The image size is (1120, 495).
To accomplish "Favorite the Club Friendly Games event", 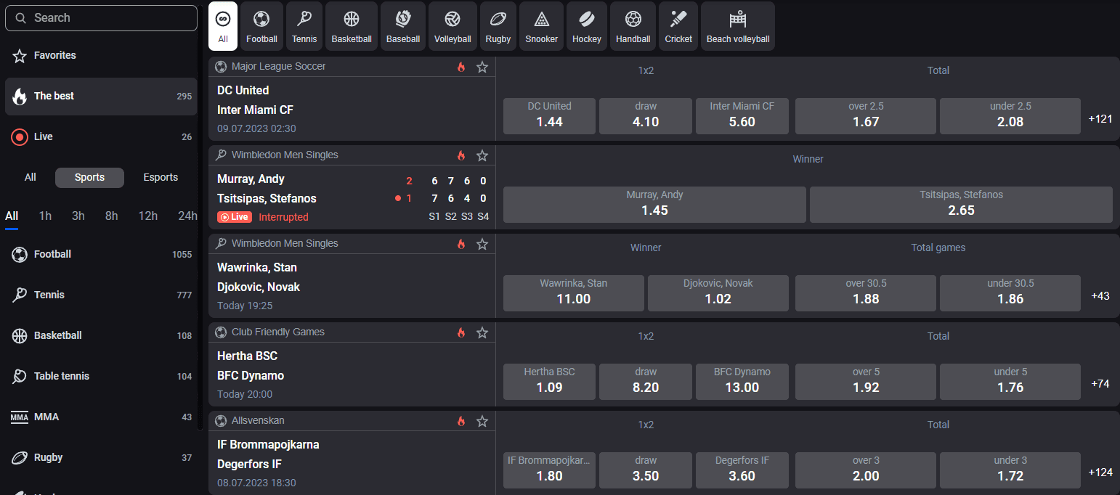I will [482, 332].
